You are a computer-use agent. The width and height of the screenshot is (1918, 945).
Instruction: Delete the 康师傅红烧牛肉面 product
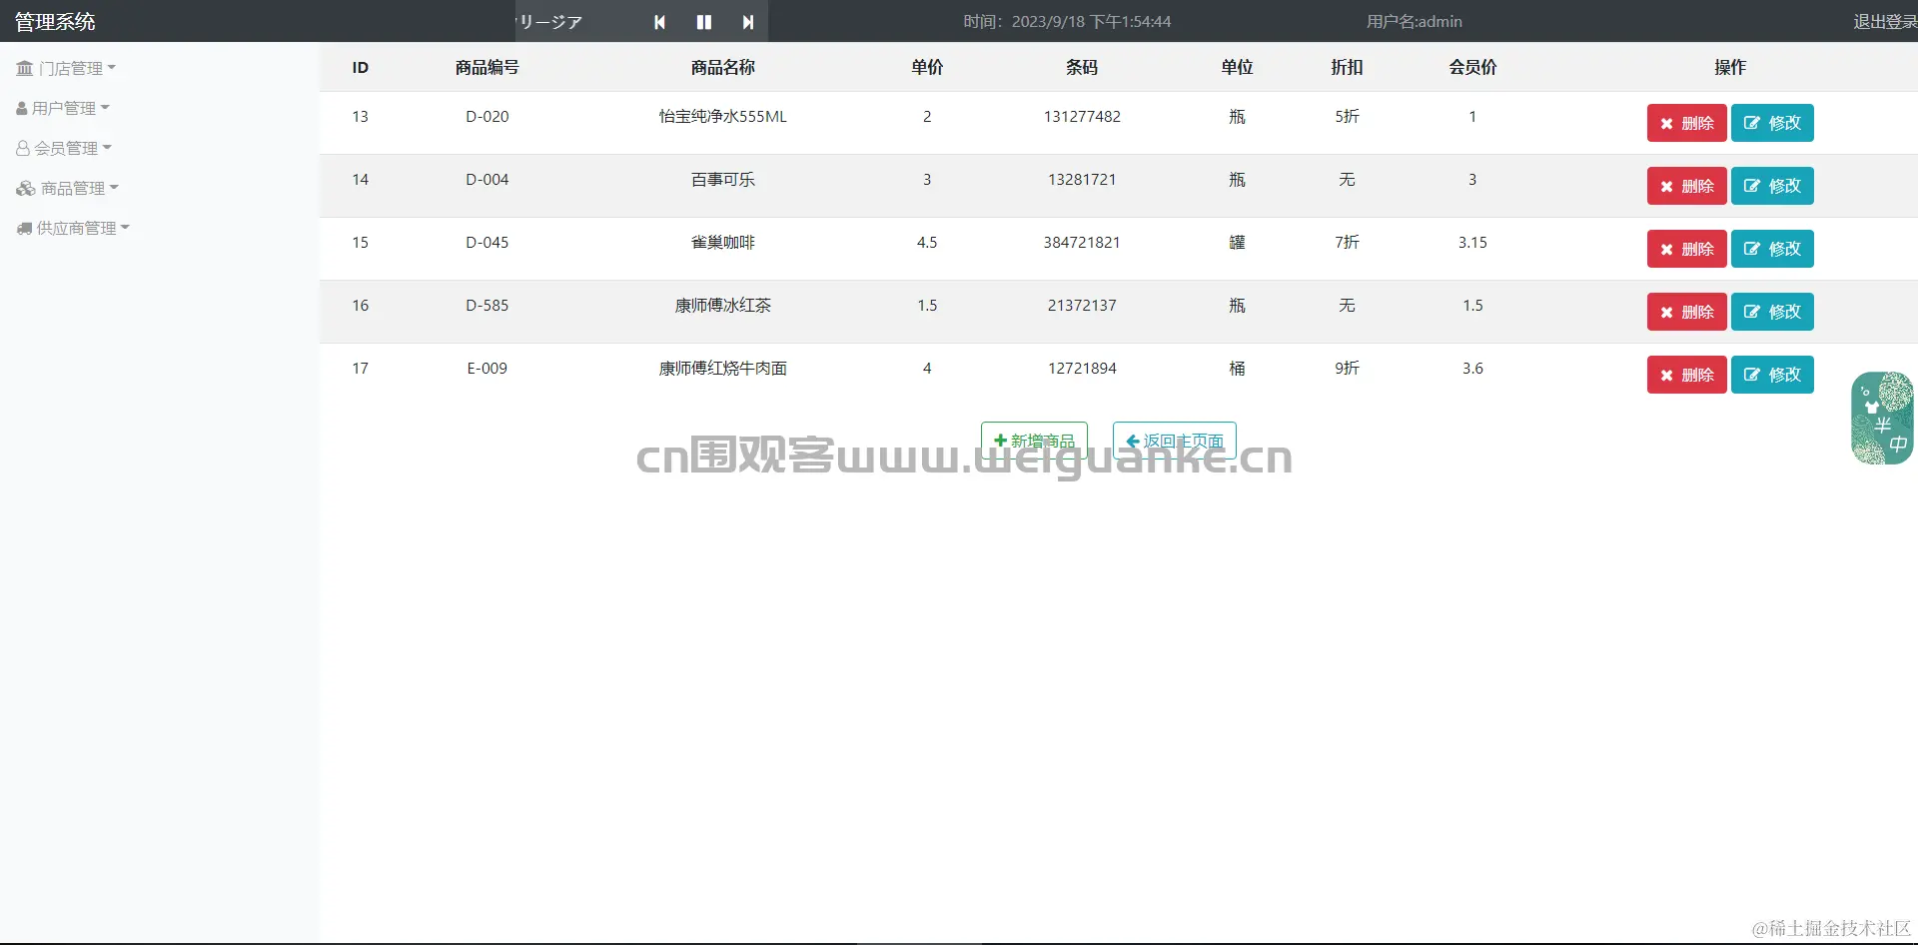point(1686,375)
